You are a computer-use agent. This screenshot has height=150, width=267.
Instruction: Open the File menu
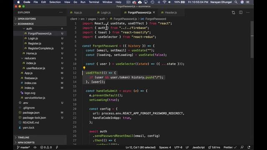coord(35,2)
